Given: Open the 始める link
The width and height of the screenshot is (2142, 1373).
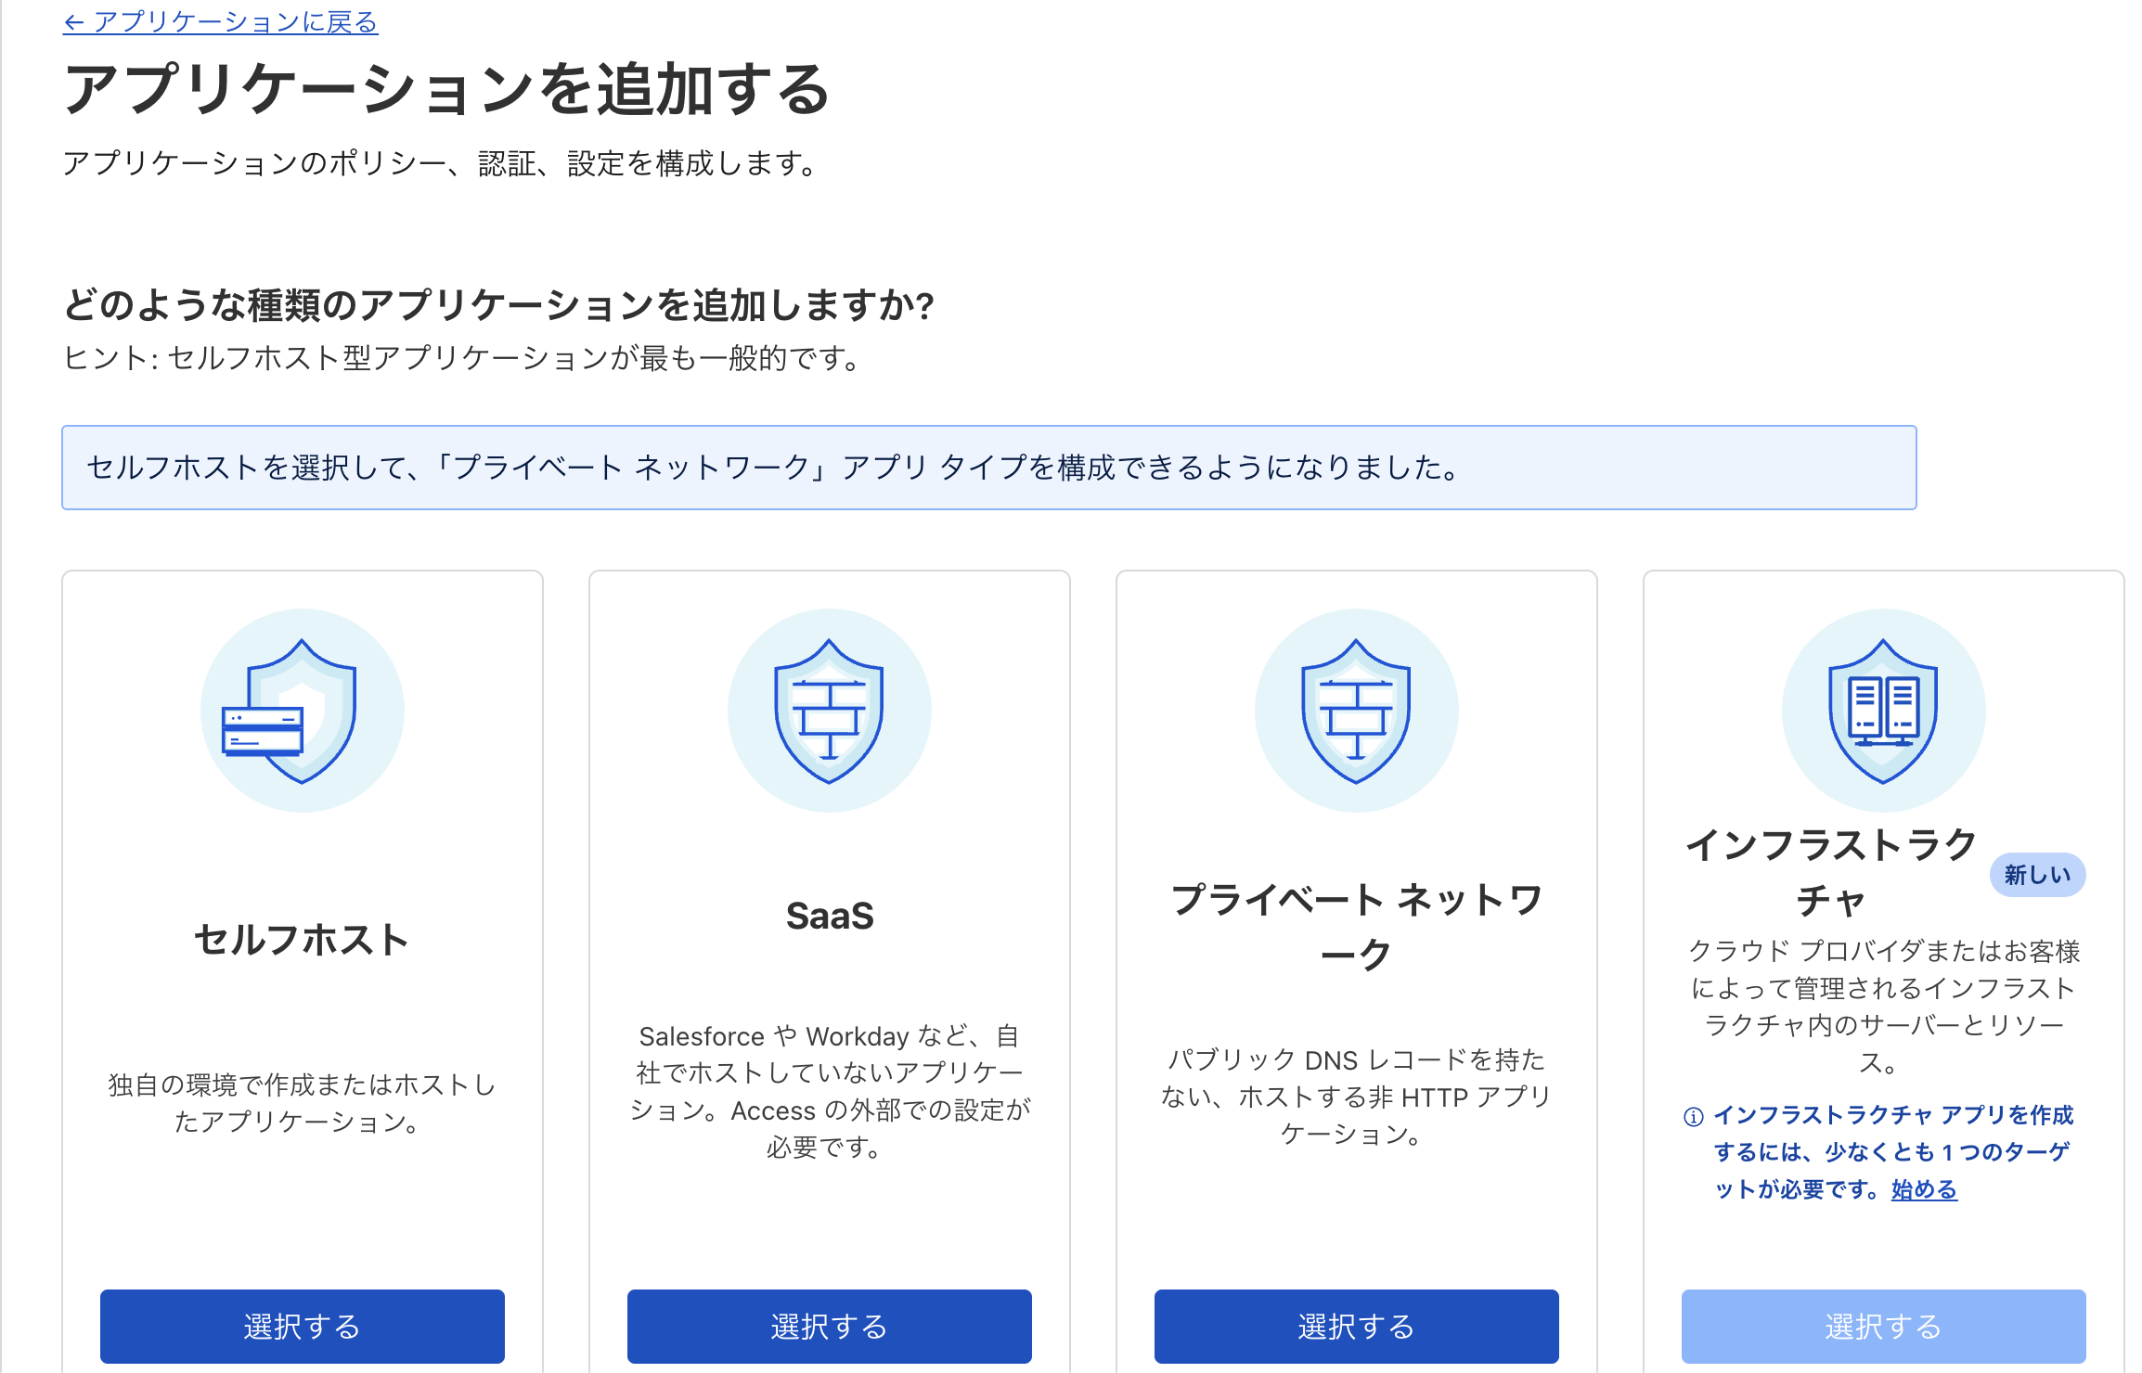Looking at the screenshot, I should tap(1924, 1189).
